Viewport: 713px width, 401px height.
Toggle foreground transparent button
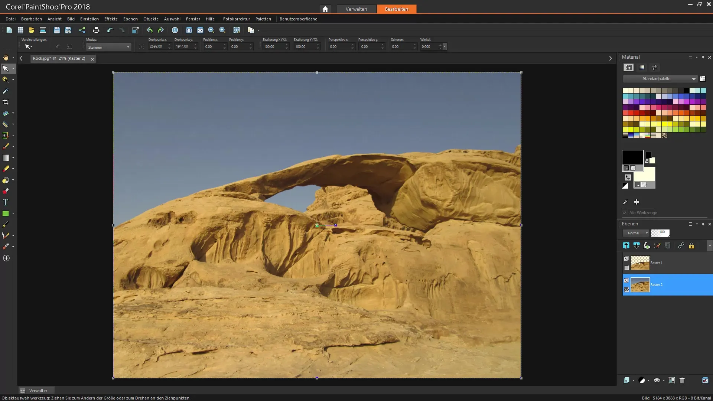click(633, 168)
